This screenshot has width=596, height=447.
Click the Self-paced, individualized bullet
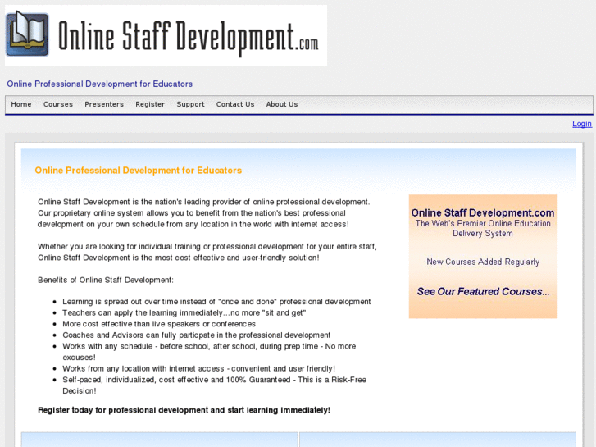(214, 385)
